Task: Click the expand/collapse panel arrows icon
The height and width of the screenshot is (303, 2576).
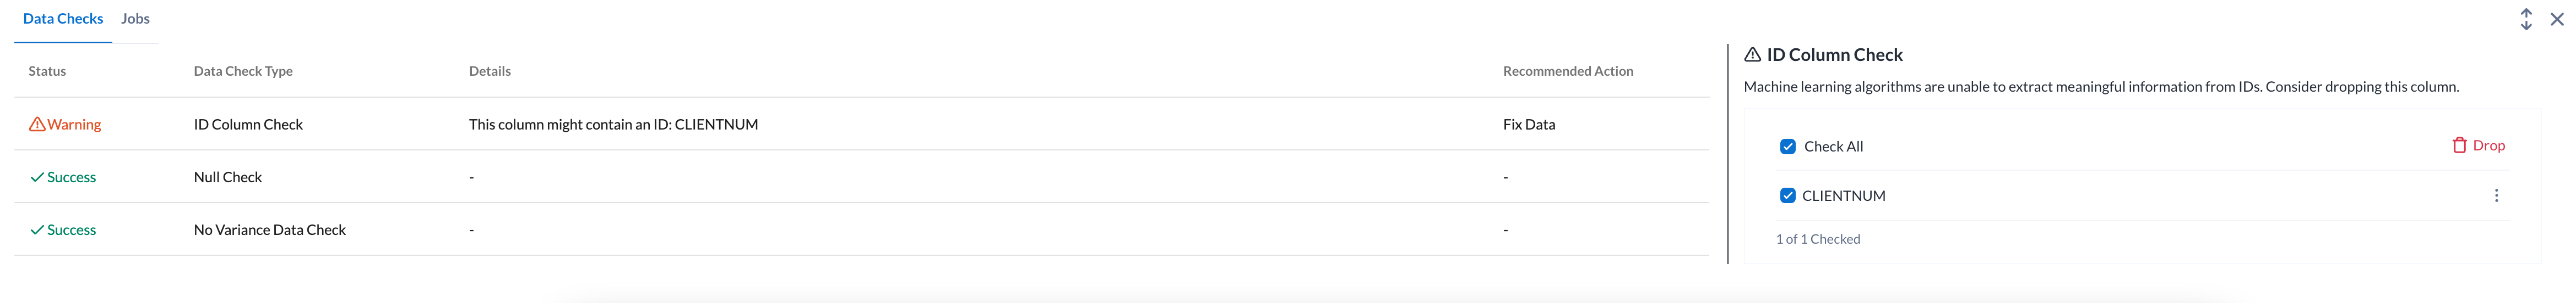Action: [x=2526, y=19]
